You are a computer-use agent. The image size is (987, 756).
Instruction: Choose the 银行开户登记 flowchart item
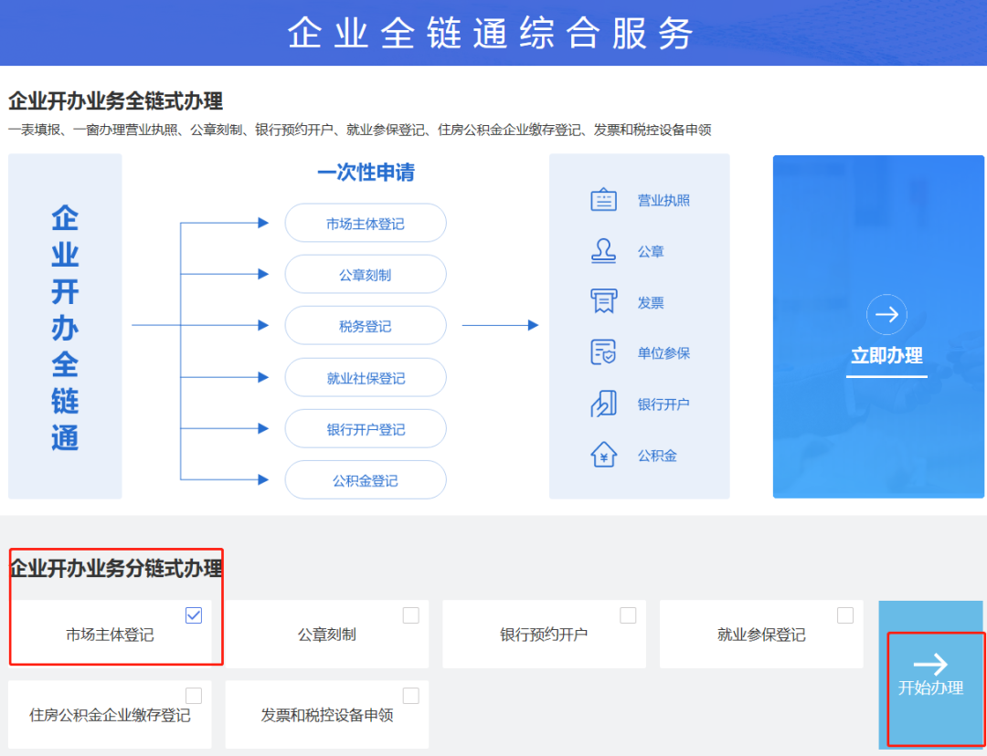tap(366, 429)
